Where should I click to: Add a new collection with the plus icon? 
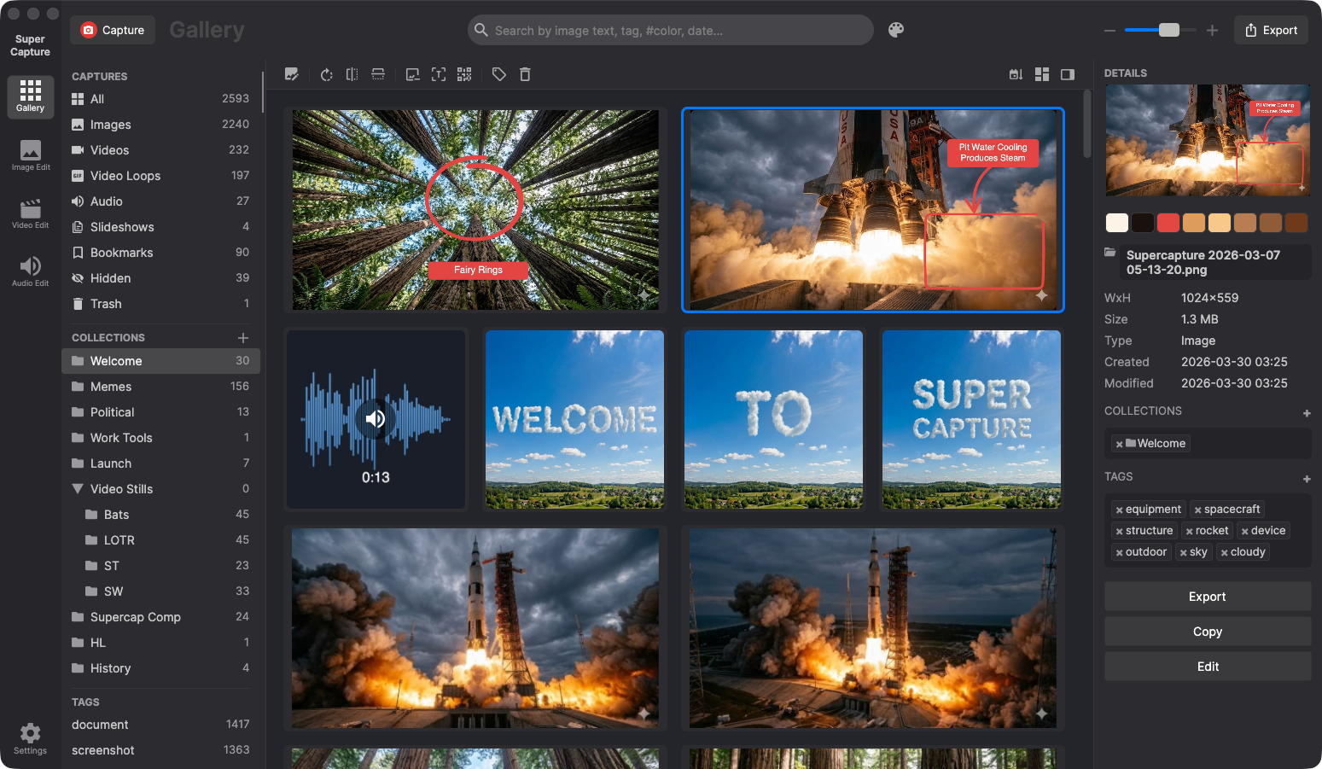(x=244, y=336)
